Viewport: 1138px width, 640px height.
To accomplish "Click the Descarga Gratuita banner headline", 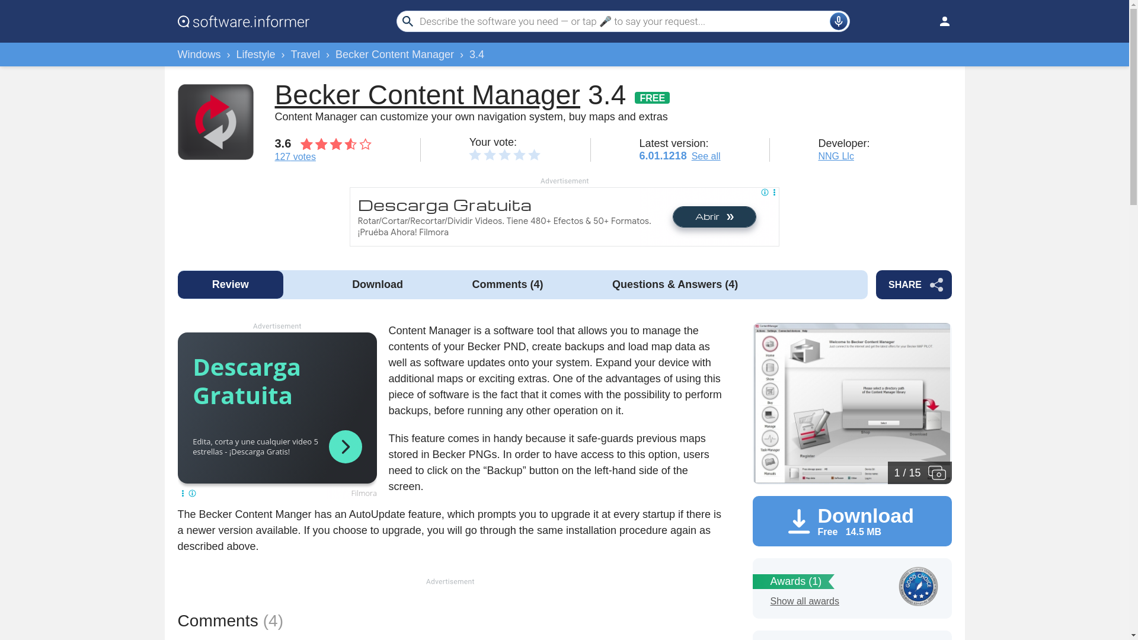I will click(x=445, y=206).
